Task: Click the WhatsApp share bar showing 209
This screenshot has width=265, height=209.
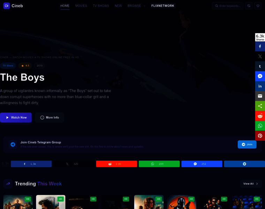Action: [159, 164]
